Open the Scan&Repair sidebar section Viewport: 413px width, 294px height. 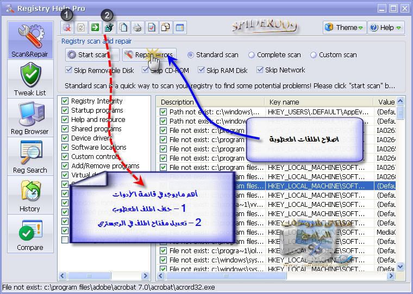(x=30, y=40)
